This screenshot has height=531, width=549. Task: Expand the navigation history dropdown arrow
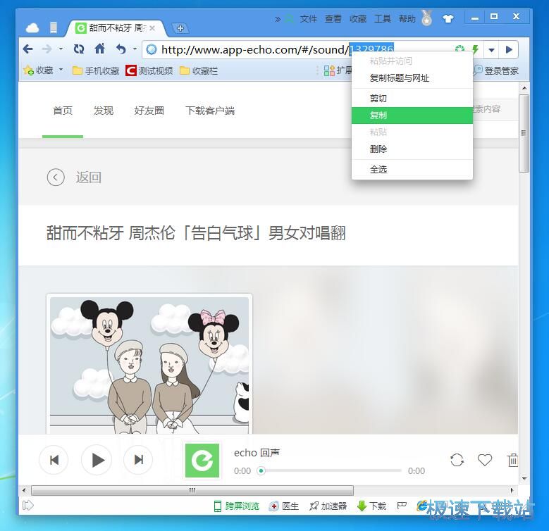[x=61, y=49]
